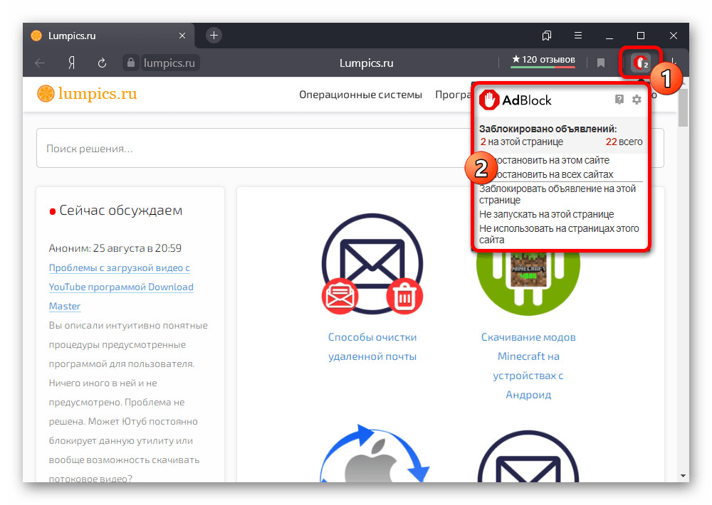
Task: Open AdBlock settings gear icon
Action: (637, 100)
